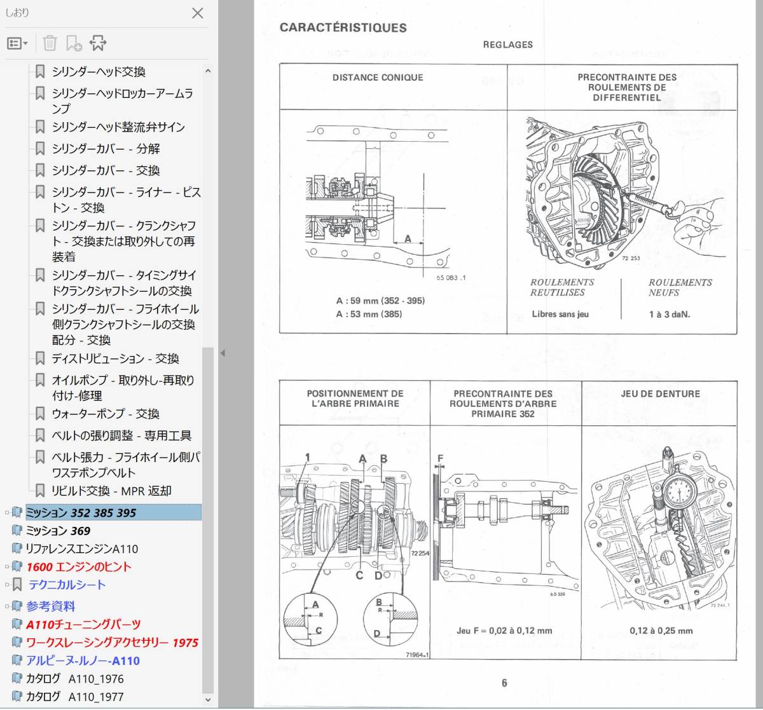Select ベルトの張り調整 - 専用工具 bookmark
This screenshot has height=710, width=763.
[121, 436]
